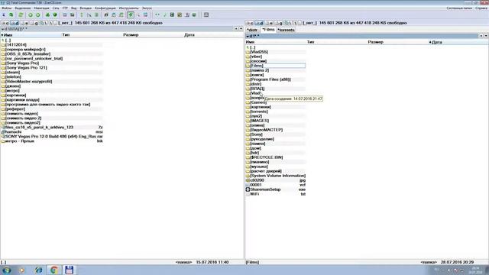Select drive d in right panel
Viewport: 489px width, 275px height.
259,23
